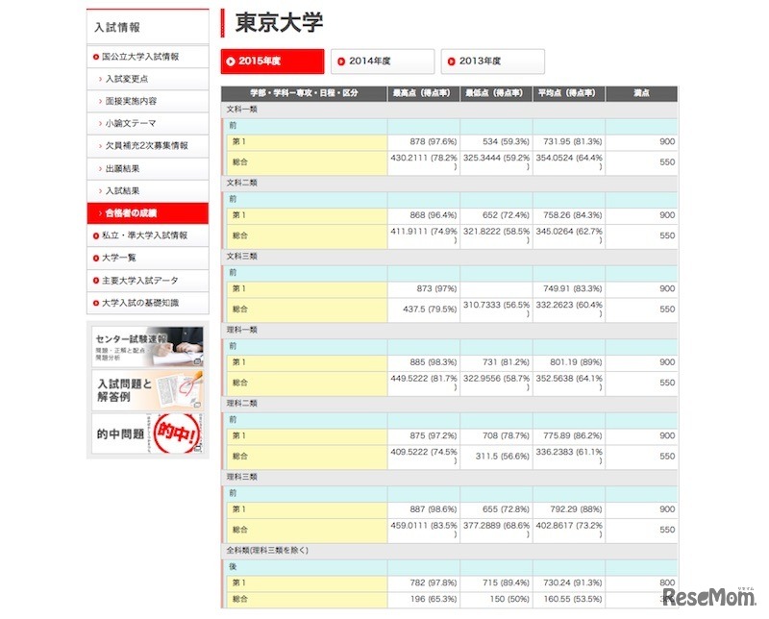Click the 731.95 (81.3%) cell
Image resolution: width=769 pixels, height=619 pixels.
(568, 141)
